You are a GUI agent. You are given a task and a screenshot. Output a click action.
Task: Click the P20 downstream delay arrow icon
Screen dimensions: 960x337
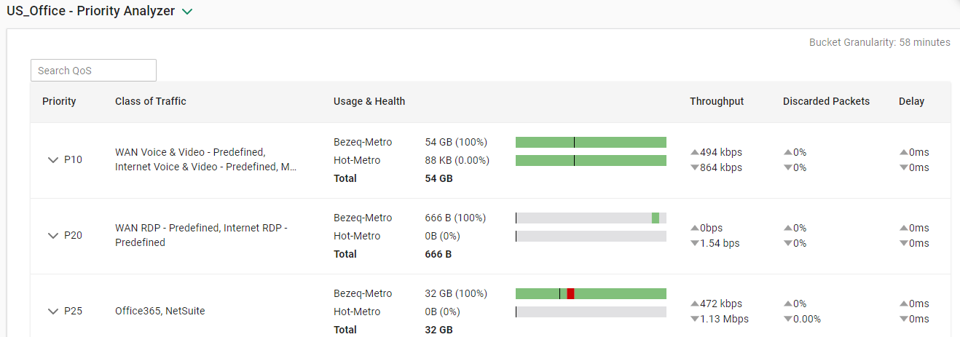903,244
